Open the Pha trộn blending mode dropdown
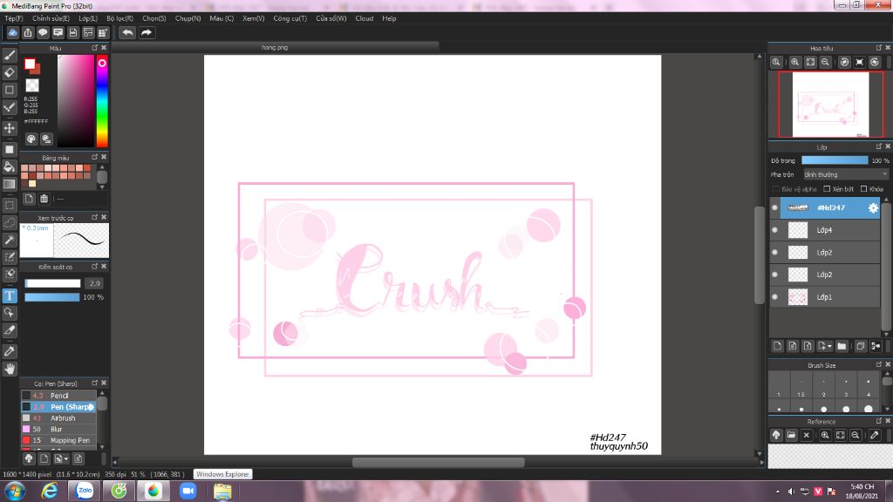The image size is (893, 502). (x=846, y=174)
